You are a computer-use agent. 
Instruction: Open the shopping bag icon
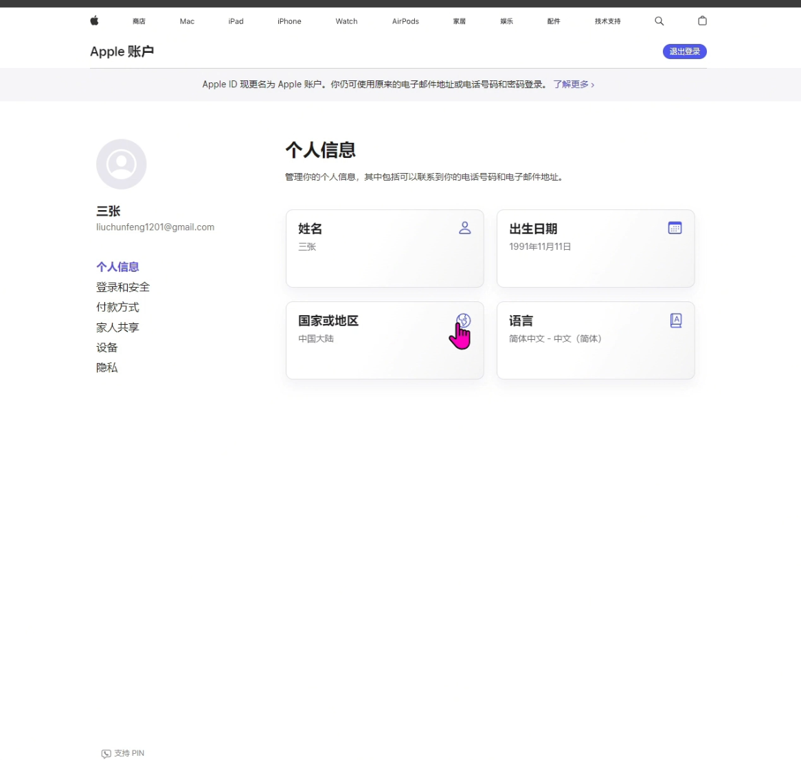(x=702, y=21)
